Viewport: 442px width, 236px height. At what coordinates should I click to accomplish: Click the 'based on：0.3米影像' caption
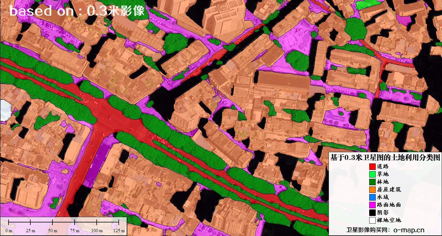point(77,11)
